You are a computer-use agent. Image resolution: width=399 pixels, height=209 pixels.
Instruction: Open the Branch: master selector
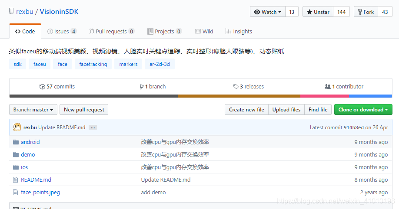33,110
